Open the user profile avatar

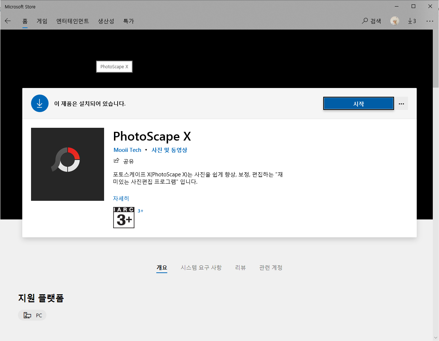coord(394,21)
